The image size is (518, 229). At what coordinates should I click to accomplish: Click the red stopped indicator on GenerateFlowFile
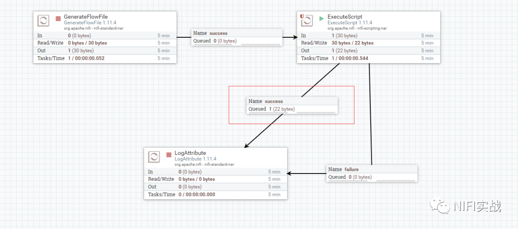point(58,19)
